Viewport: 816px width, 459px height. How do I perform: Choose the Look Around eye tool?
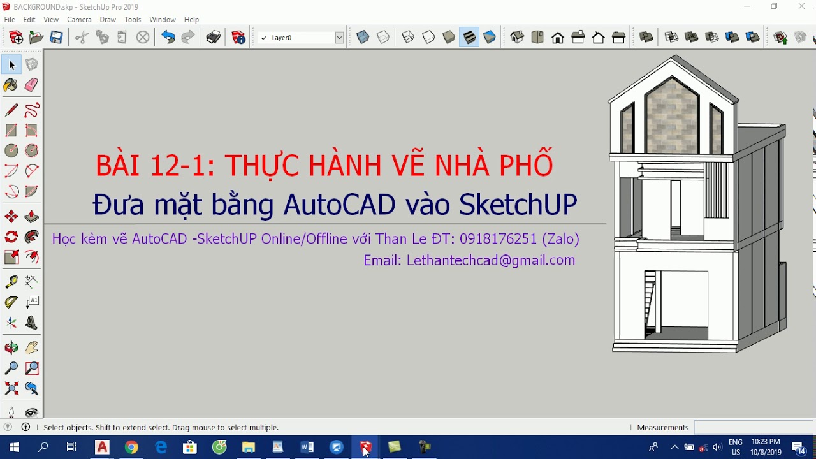click(32, 412)
